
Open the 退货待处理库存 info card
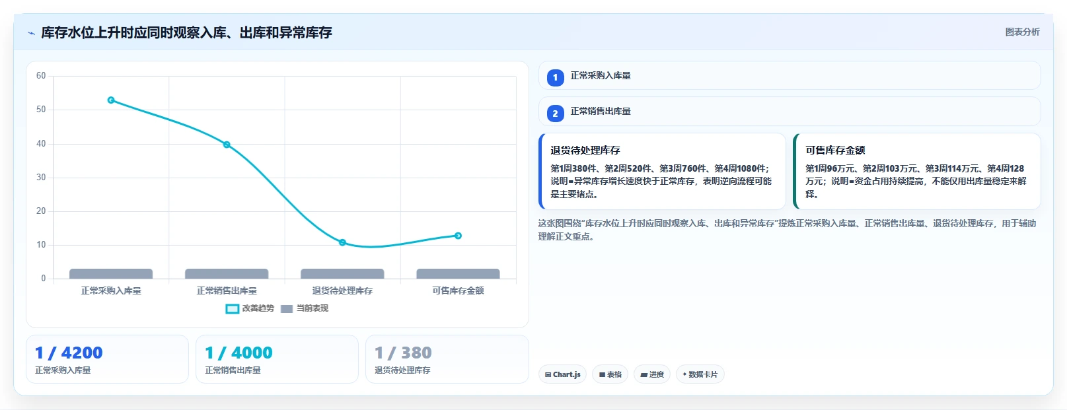click(662, 171)
